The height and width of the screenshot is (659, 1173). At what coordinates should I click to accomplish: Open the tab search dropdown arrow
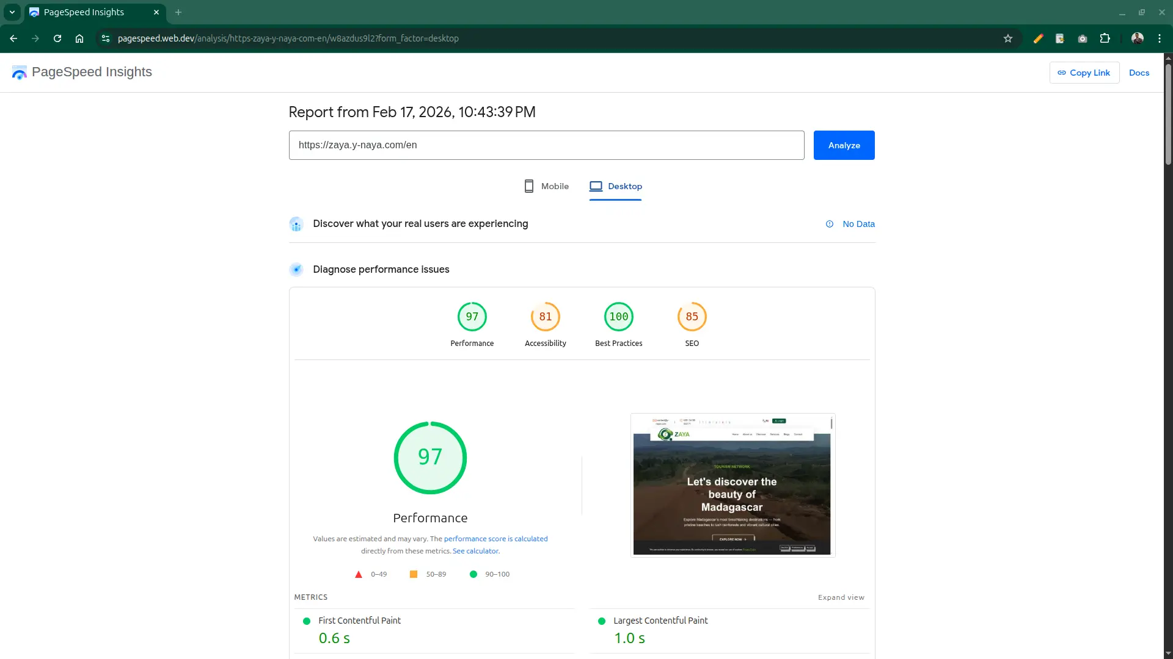click(x=12, y=12)
